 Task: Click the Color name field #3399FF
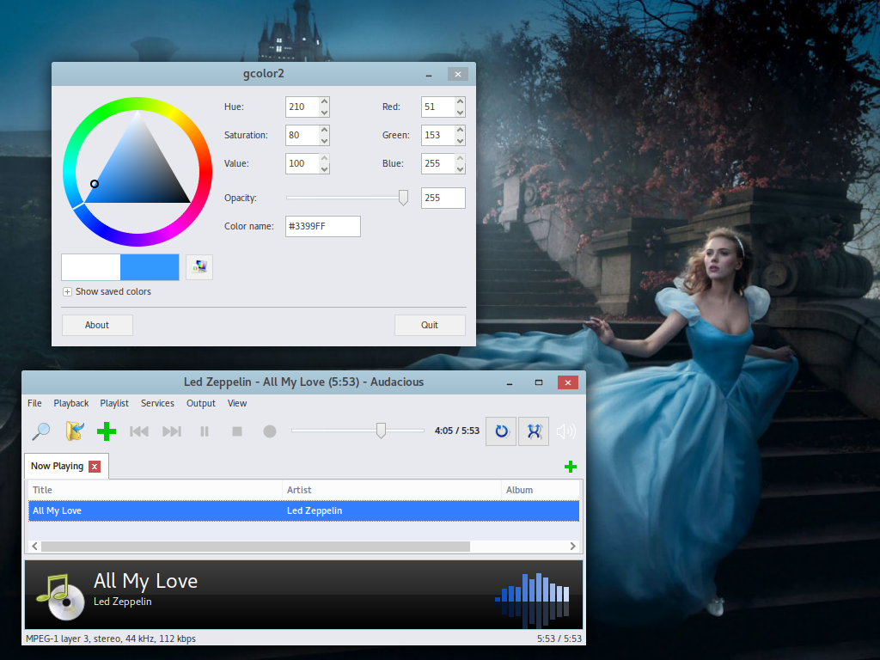point(323,226)
